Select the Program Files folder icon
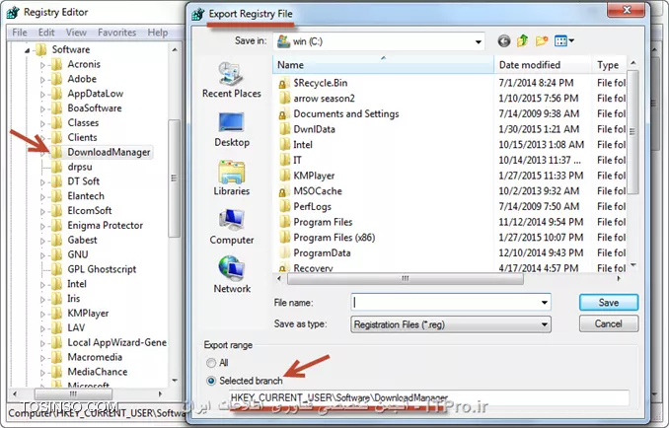Screen dimensions: 669x428 tap(284, 222)
